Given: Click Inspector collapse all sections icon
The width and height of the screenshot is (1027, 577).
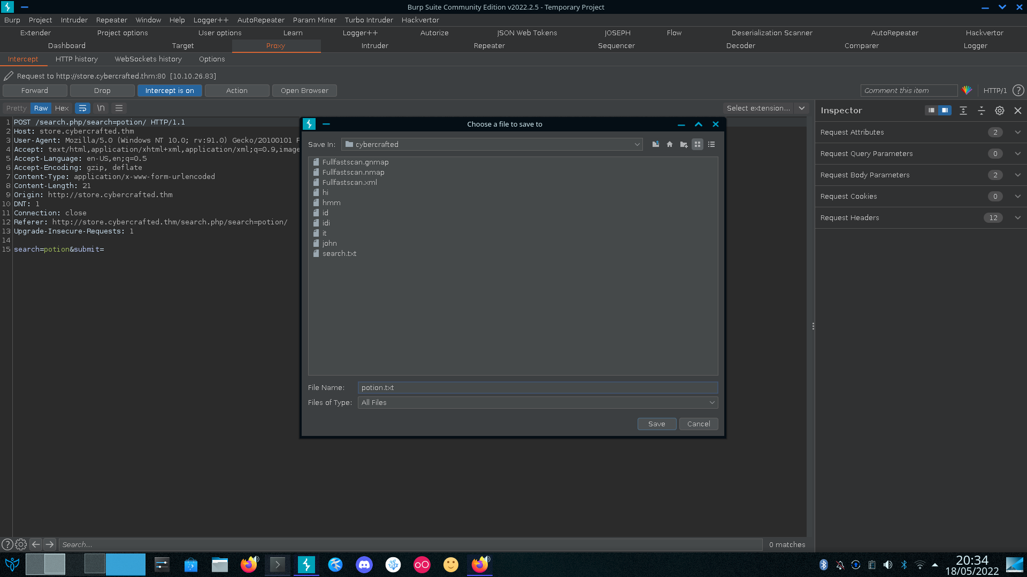Looking at the screenshot, I should [x=981, y=110].
